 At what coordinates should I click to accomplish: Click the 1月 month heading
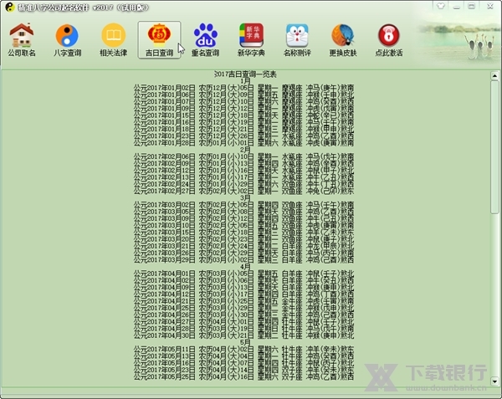click(x=245, y=81)
